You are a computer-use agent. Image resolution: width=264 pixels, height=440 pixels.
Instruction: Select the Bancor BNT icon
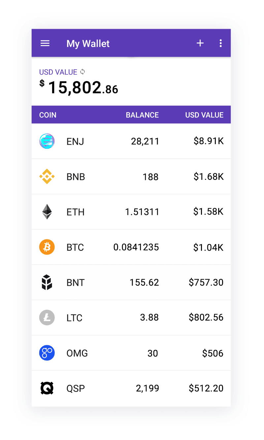click(47, 282)
